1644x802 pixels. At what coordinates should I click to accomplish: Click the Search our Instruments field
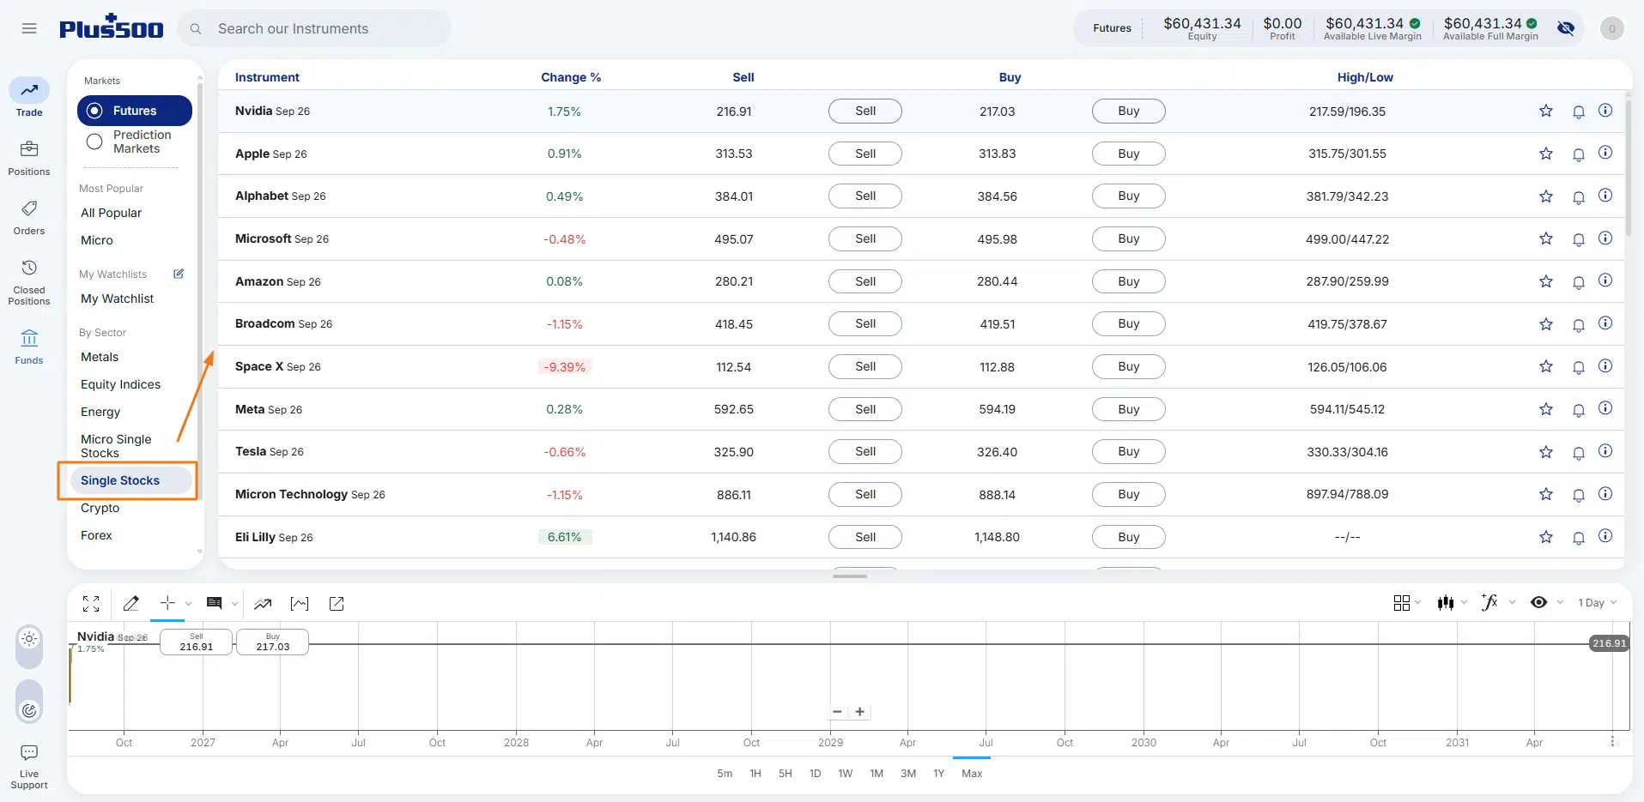[x=314, y=28]
